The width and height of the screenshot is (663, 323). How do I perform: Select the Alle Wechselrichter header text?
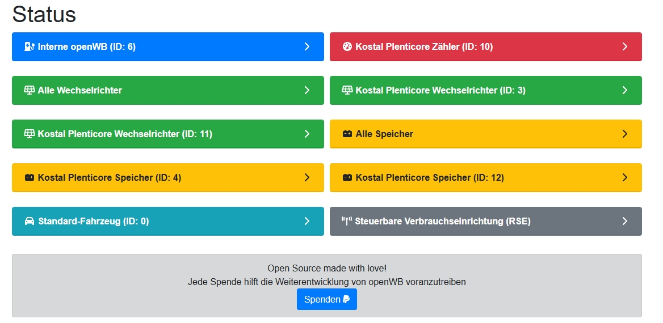[79, 90]
